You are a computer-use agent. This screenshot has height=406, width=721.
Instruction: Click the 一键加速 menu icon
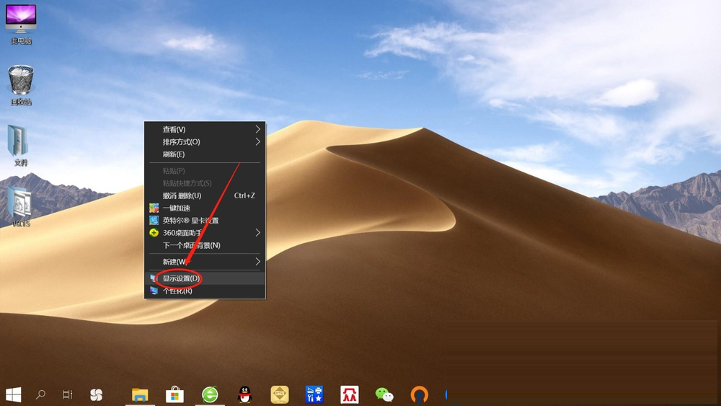tap(154, 208)
